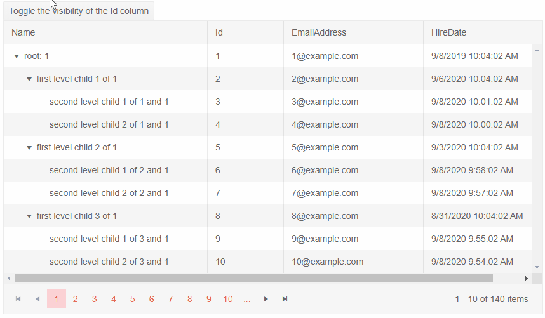
Task: Go to the next page
Action: coord(266,299)
